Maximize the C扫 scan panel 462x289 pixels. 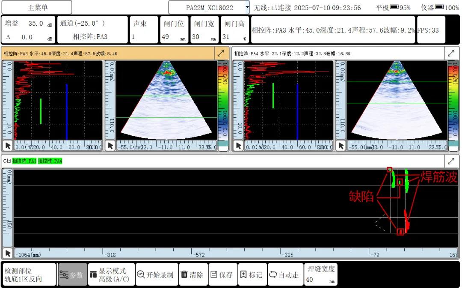click(451, 161)
